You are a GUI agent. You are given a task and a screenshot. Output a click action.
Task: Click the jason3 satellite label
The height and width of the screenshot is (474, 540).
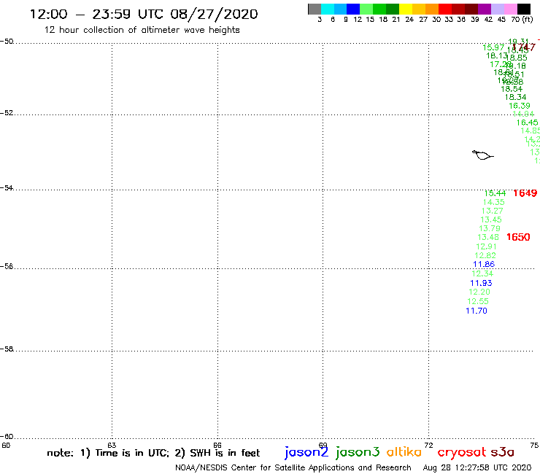click(x=358, y=452)
